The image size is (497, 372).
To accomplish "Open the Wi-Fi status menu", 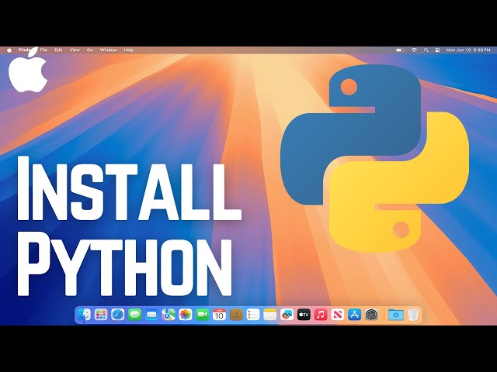I will 414,50.
